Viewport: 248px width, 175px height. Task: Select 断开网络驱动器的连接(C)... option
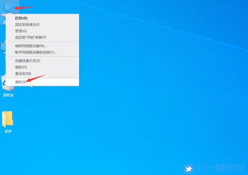pyautogui.click(x=36, y=52)
